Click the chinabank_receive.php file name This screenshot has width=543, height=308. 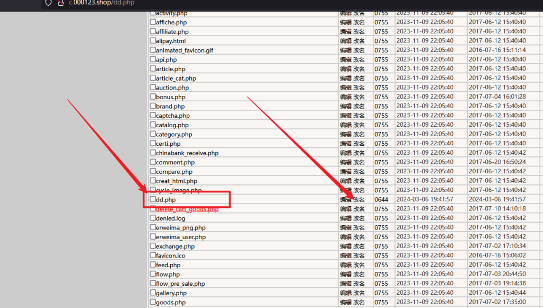pos(187,153)
